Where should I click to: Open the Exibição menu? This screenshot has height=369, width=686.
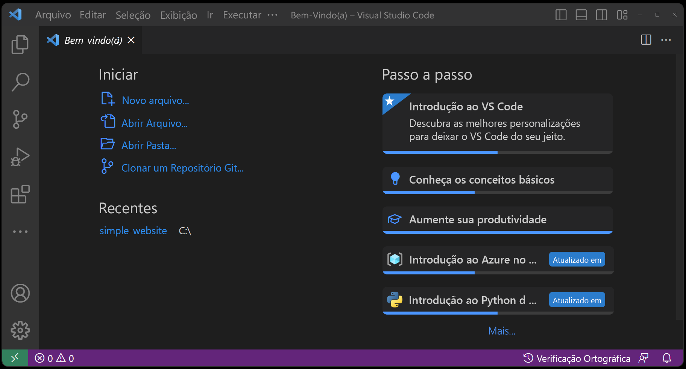[x=179, y=15]
